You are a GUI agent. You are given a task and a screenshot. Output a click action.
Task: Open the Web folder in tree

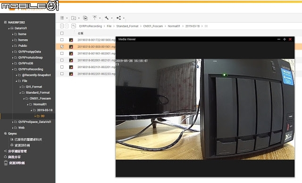pos(21,128)
